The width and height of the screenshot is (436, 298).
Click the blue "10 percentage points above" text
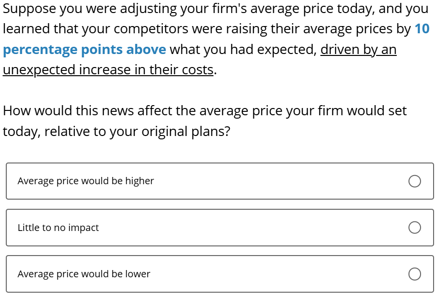click(84, 49)
